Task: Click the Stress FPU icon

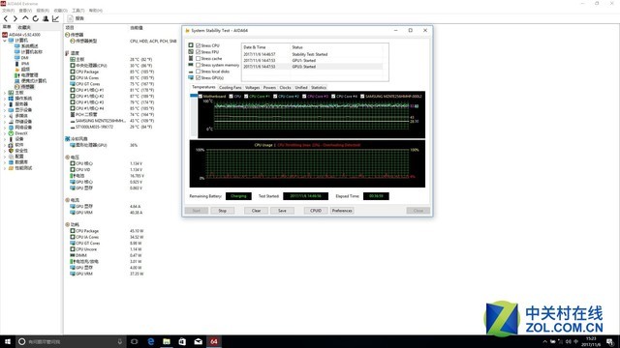Action: (191, 51)
